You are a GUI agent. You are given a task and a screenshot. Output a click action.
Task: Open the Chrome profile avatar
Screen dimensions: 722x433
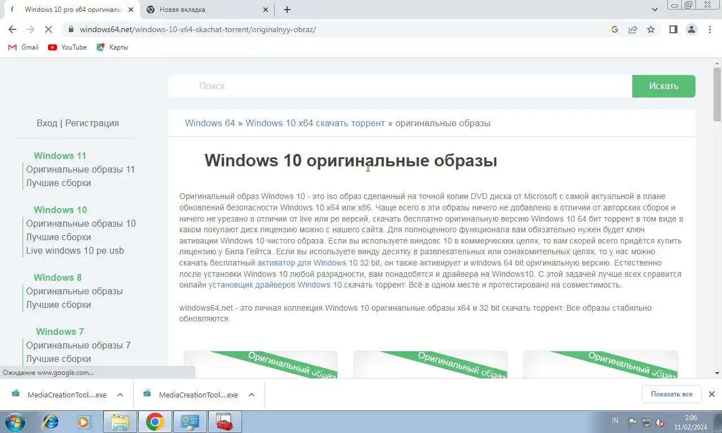point(692,29)
